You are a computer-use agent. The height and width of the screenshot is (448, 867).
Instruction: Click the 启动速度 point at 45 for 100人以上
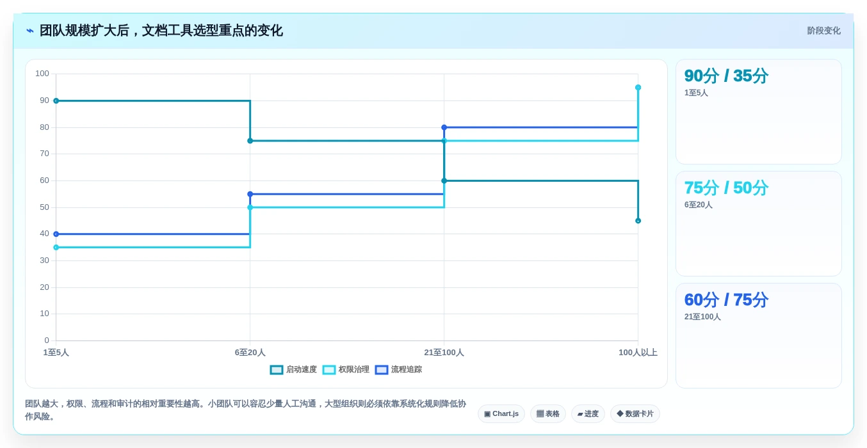(x=638, y=221)
